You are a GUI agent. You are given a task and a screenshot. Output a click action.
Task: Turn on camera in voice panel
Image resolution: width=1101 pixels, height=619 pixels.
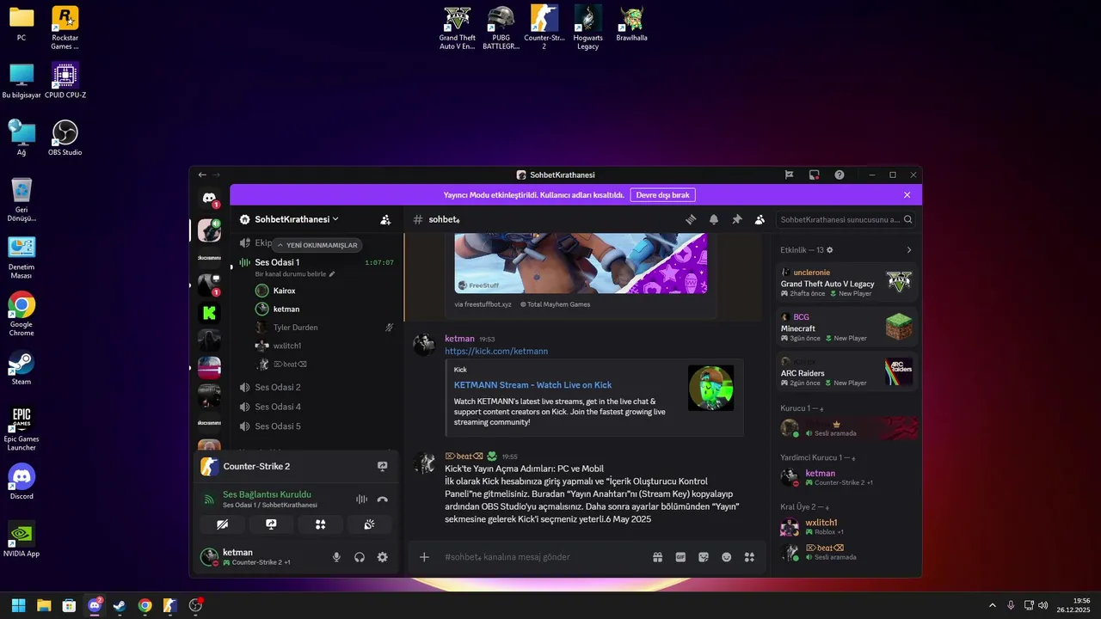(223, 524)
